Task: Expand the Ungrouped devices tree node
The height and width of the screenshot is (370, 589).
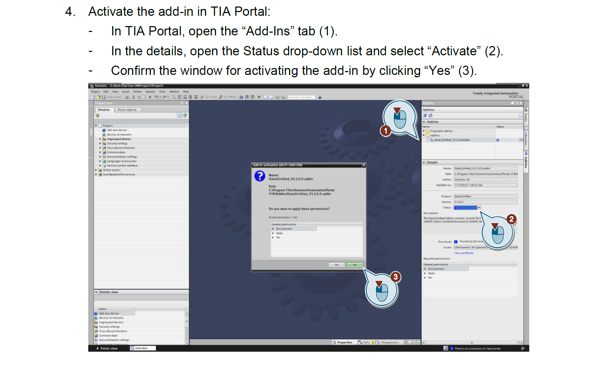Action: click(100, 139)
